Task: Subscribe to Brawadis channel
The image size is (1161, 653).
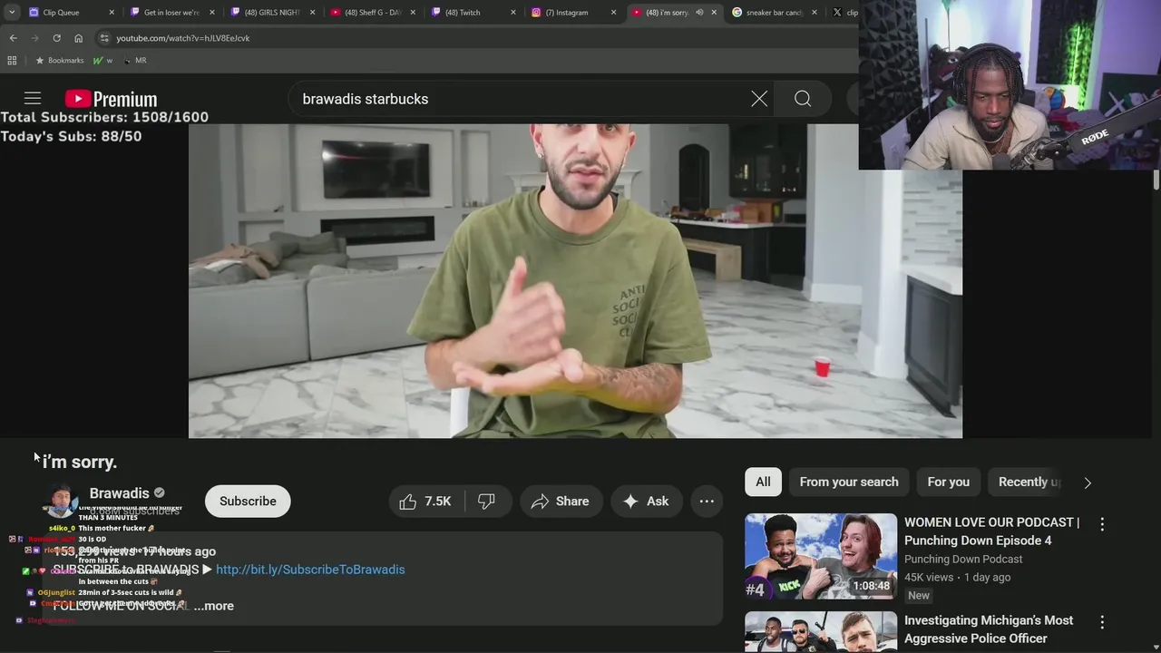Action: click(x=248, y=502)
